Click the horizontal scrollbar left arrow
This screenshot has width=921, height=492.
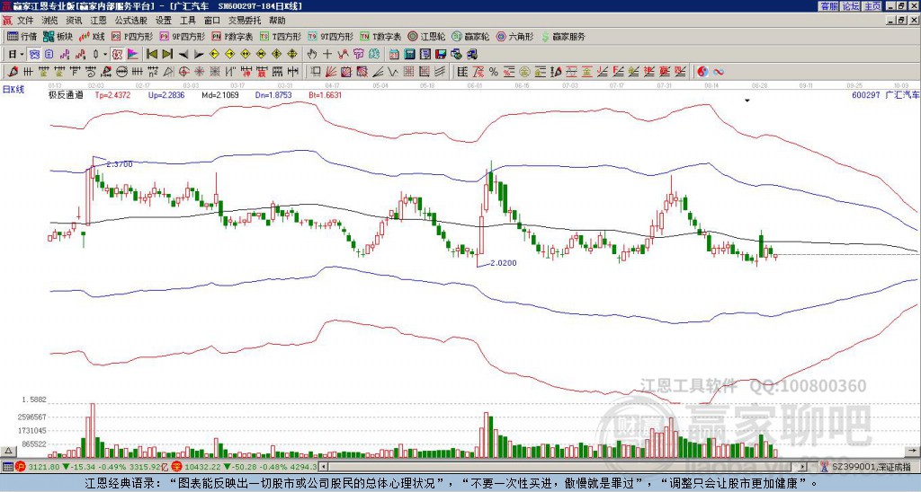click(323, 467)
